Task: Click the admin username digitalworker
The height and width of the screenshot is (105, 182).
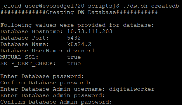Action: 132,89
